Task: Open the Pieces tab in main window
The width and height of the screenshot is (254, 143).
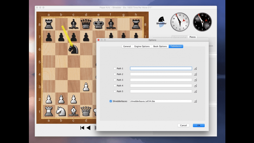Action: coord(192,37)
